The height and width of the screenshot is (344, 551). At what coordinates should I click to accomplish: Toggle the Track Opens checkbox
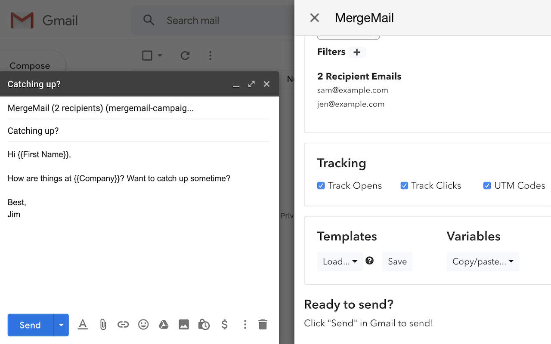(321, 186)
